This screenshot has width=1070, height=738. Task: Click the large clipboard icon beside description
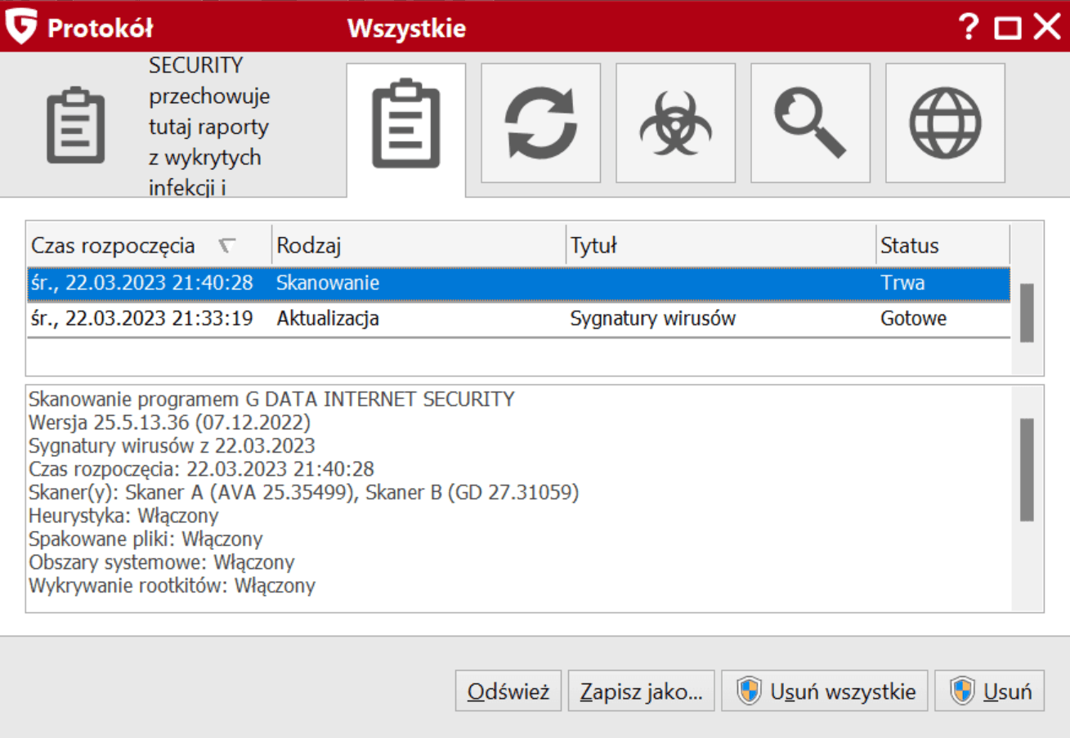(74, 127)
